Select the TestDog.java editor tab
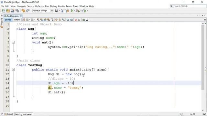 pos(13,16)
